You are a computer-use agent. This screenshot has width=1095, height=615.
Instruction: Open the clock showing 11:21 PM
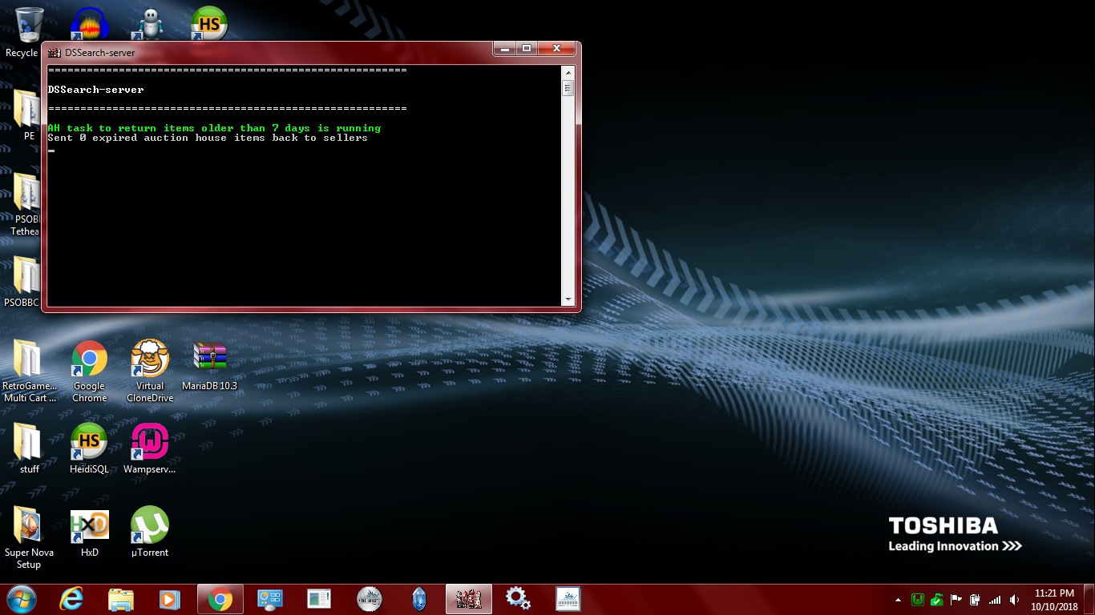click(1054, 600)
